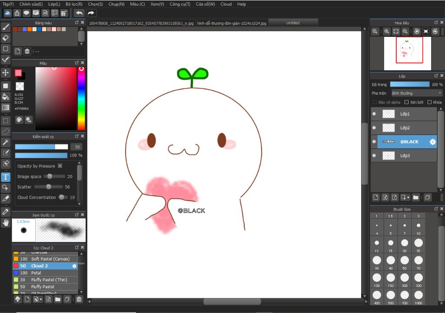
Task: Select the Lớp1 layer thumbnail
Action: [389, 114]
